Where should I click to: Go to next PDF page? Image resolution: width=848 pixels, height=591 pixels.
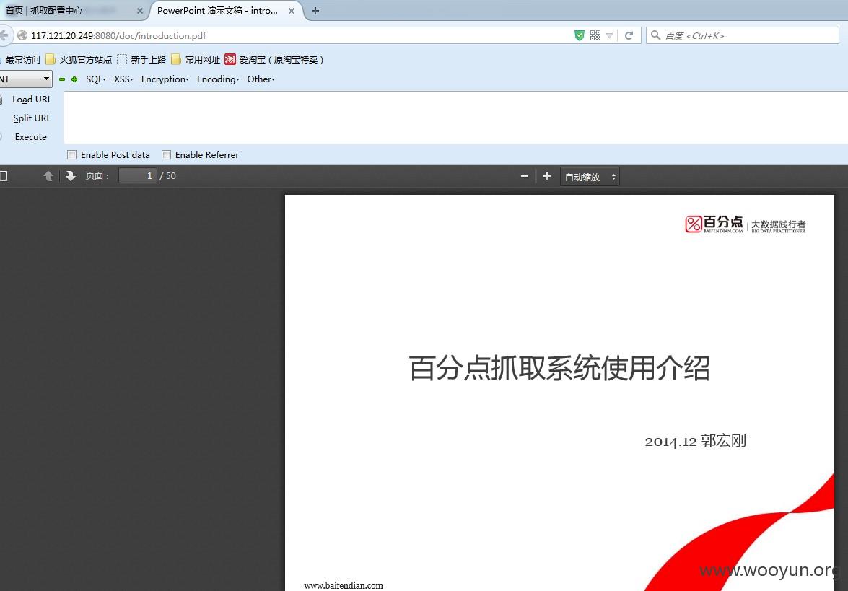point(70,176)
